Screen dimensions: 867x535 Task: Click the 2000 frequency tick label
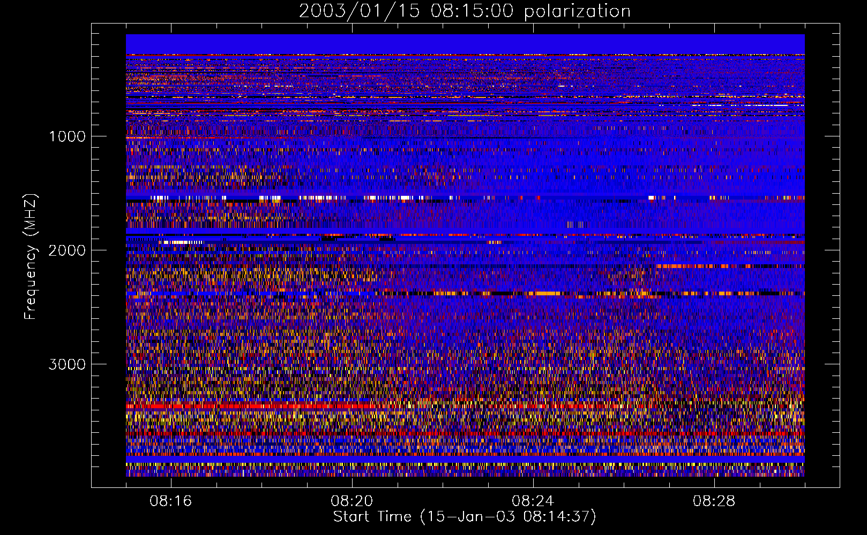click(67, 250)
